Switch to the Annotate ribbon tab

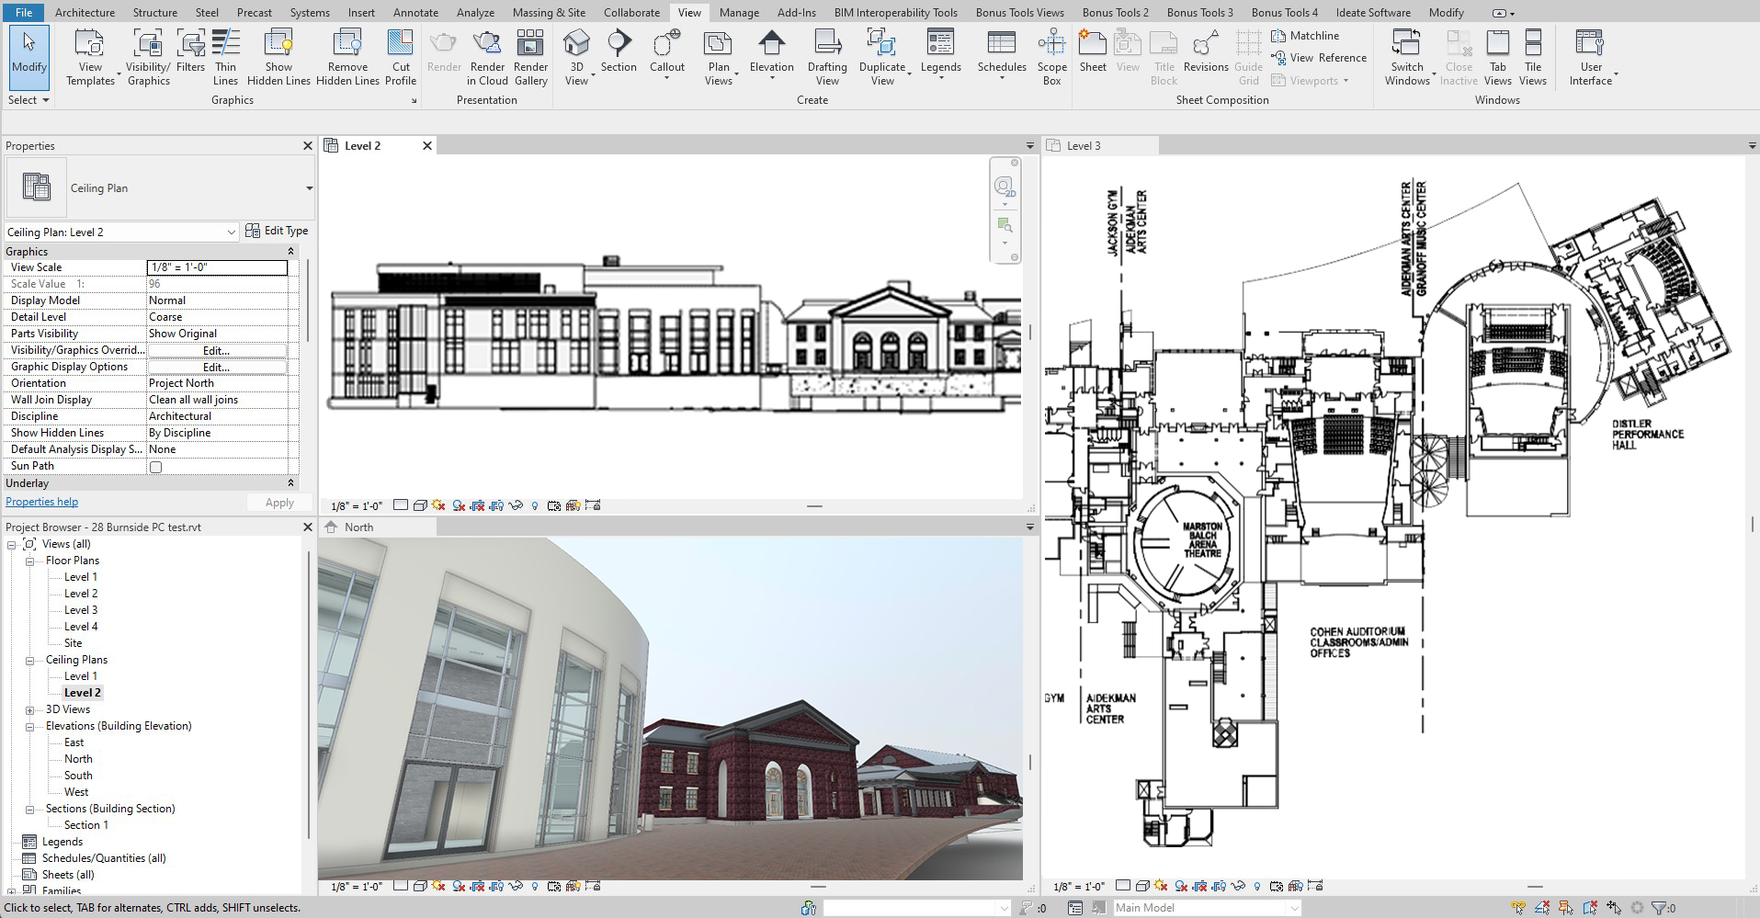click(x=415, y=13)
